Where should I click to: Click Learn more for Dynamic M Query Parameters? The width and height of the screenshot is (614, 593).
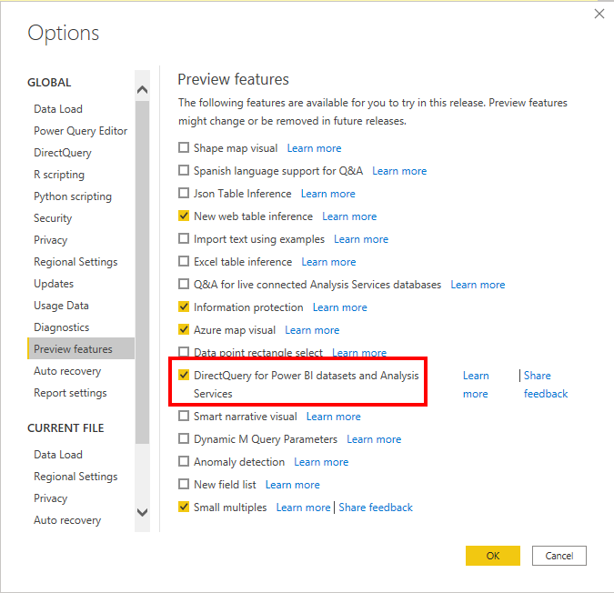coord(374,439)
